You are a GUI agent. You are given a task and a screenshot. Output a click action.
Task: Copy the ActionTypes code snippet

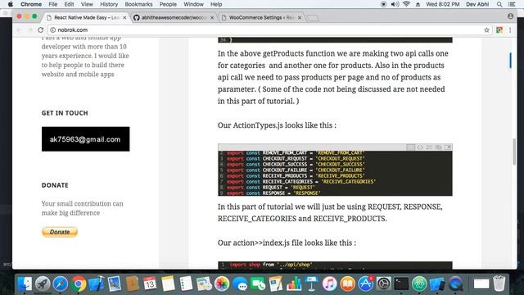click(439, 147)
